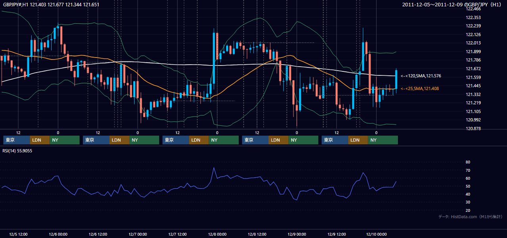
Task: Click the 12/6 12:00 time axis label
Action: (98, 234)
